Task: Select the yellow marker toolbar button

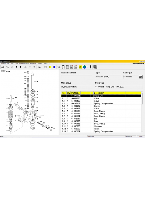Action: click(50, 67)
